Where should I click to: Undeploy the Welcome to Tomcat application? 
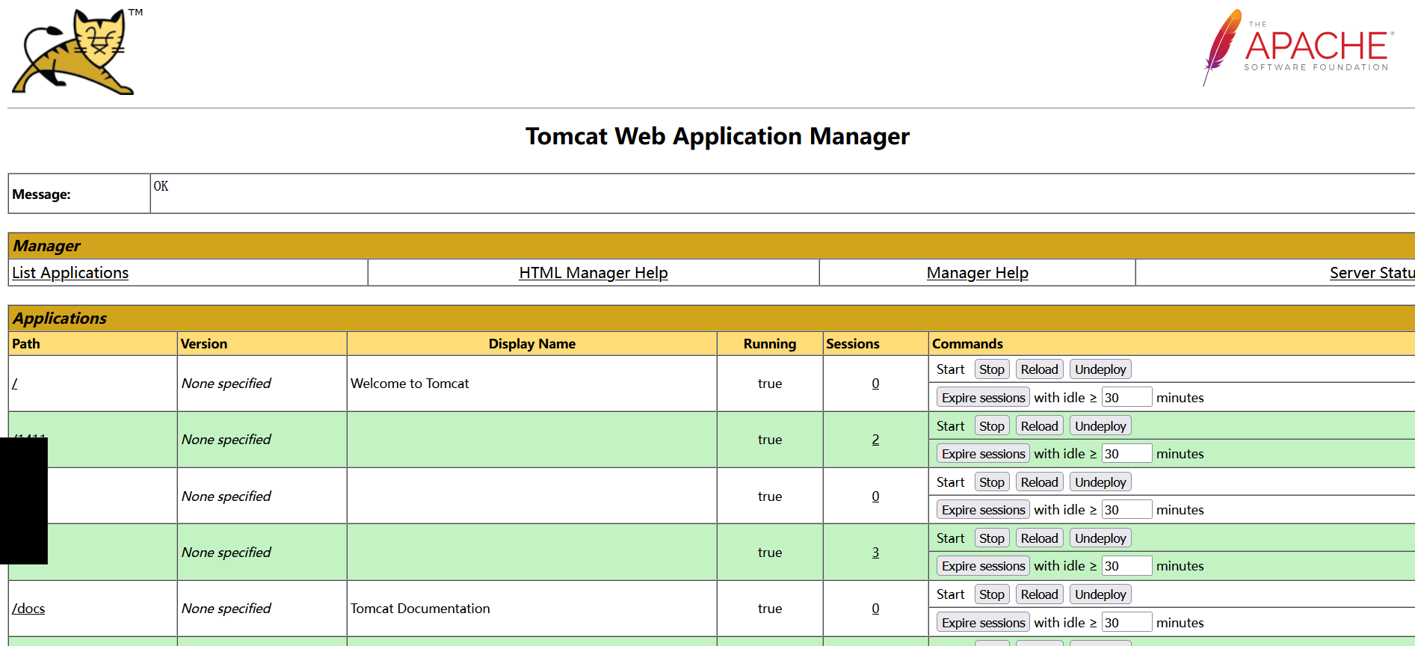(1100, 369)
